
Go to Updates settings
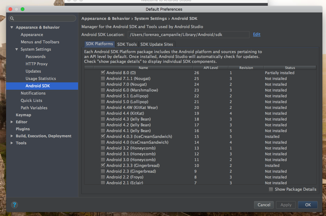click(33, 71)
